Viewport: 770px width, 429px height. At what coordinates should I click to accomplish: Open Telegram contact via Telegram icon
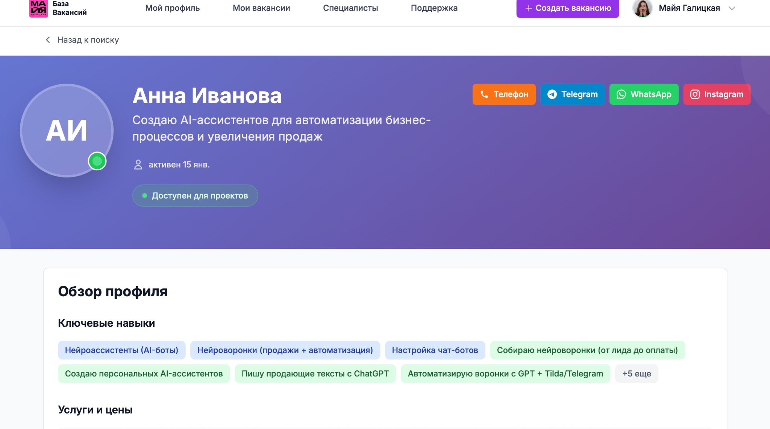[x=552, y=94]
